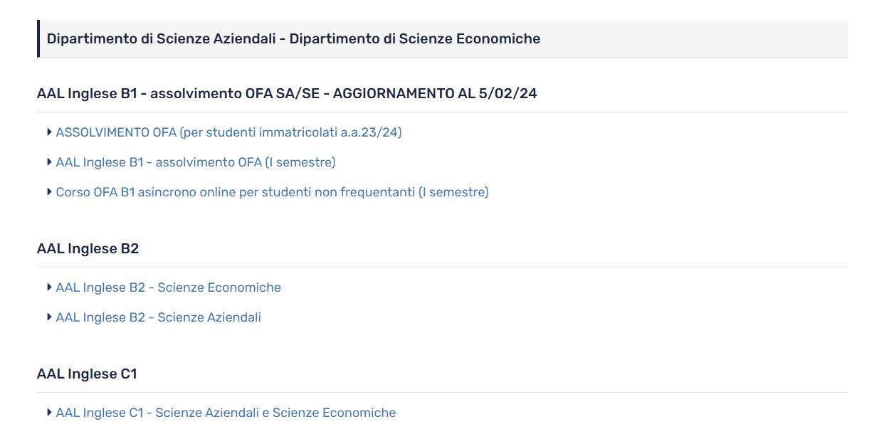Open ASSOLVIMENTO OFA (per studenti immatricolati a.a.23/24) link
This screenshot has height=439, width=884.
[228, 132]
